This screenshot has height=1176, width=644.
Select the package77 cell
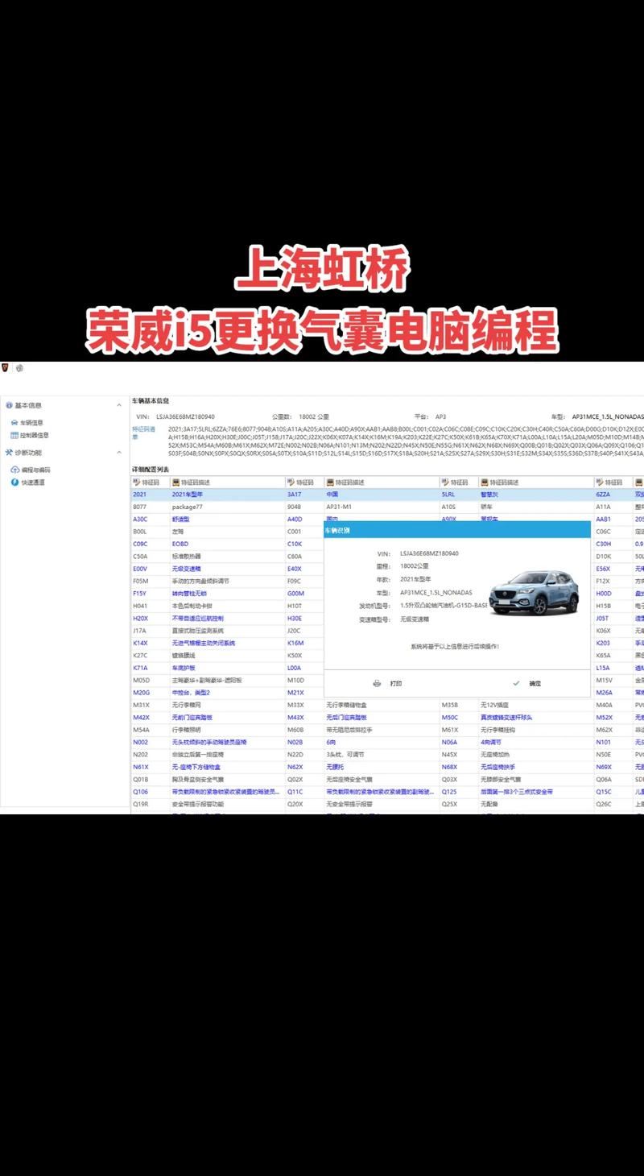[x=227, y=507]
